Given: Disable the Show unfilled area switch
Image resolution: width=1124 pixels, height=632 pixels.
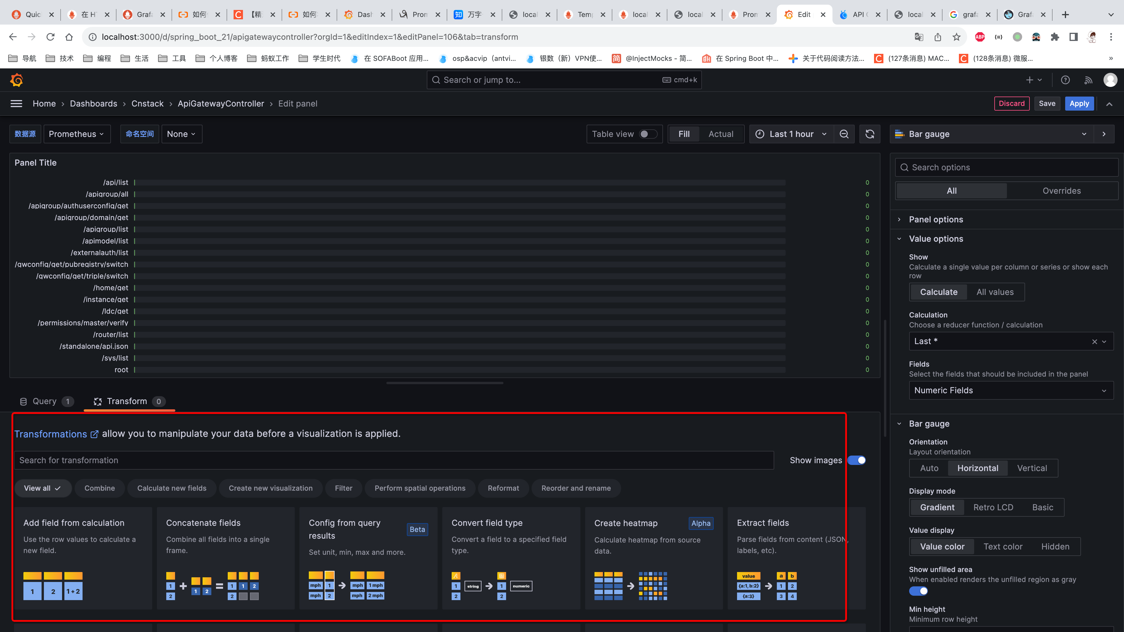Looking at the screenshot, I should tap(918, 591).
